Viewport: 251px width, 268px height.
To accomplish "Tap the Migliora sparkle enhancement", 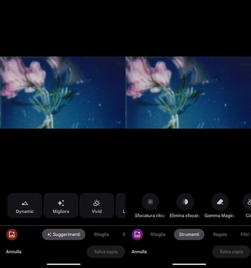I will point(60,206).
